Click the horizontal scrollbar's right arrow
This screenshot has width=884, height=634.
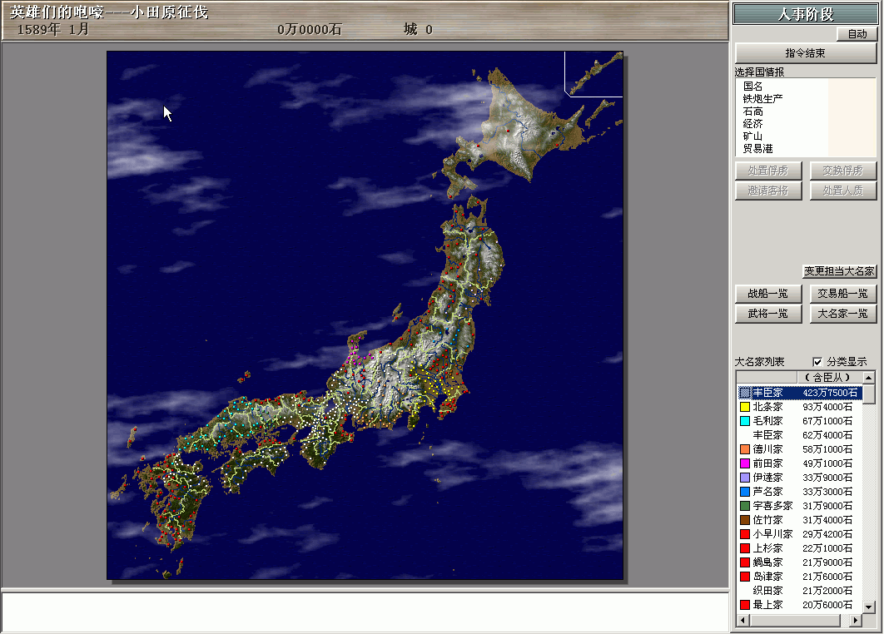(855, 621)
